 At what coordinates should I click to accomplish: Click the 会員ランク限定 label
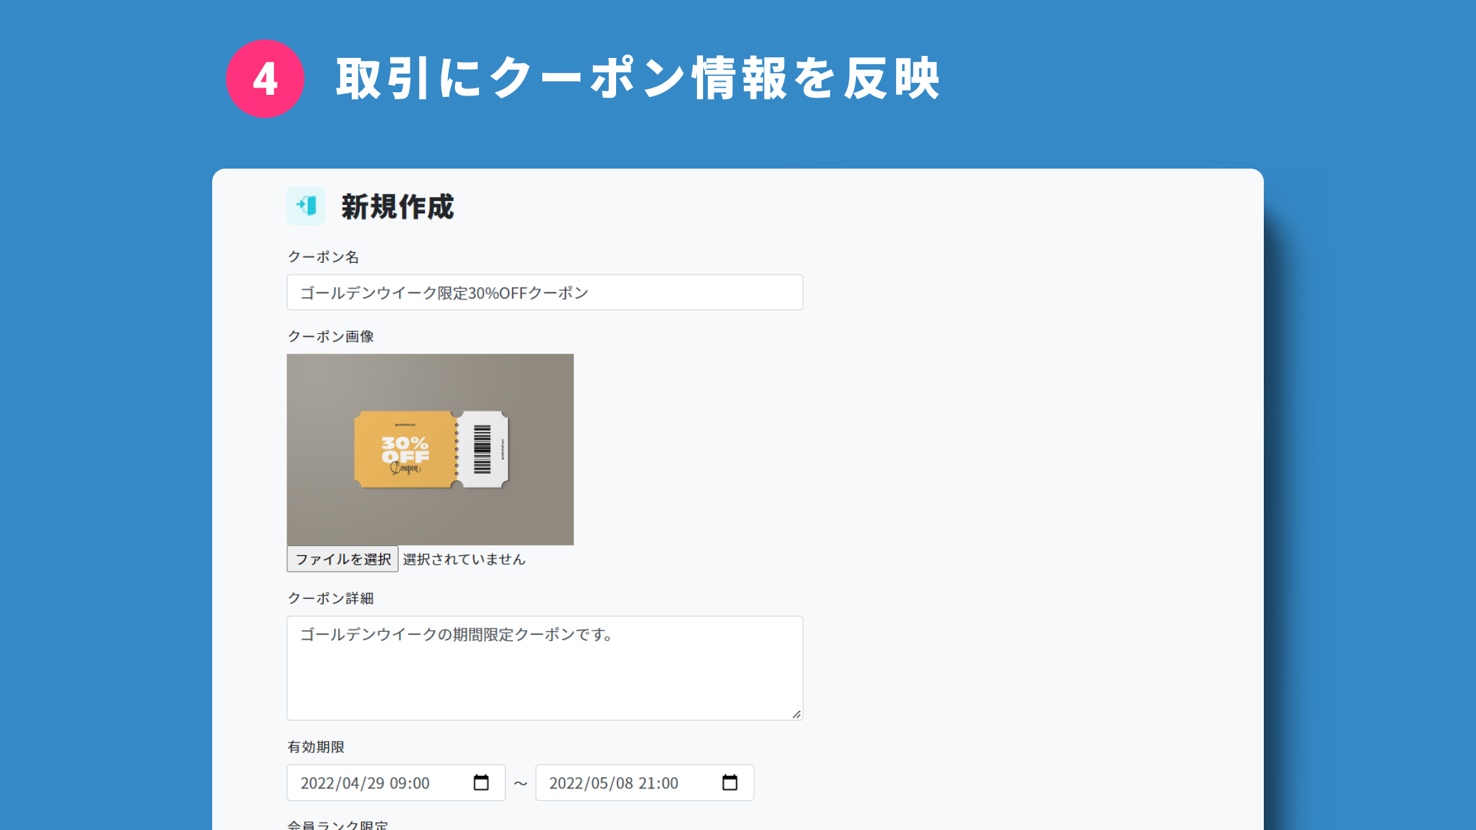pos(337,825)
